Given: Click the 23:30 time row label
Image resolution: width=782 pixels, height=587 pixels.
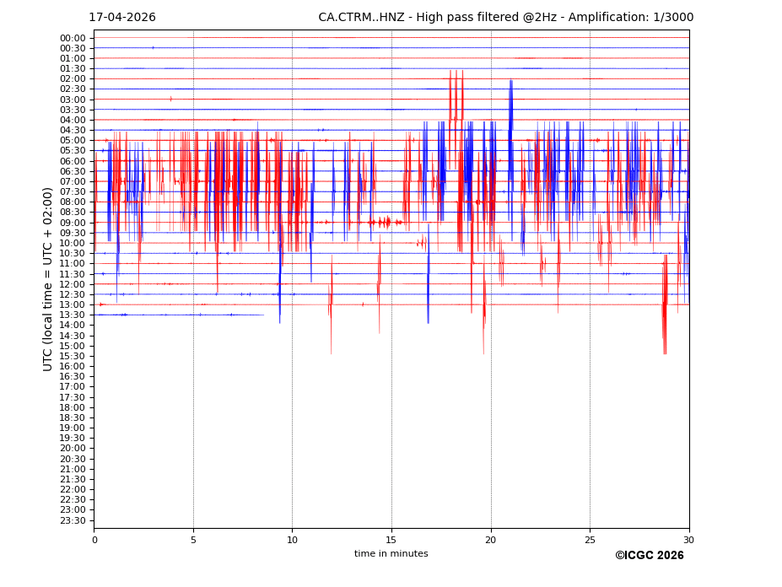Looking at the screenshot, I should pos(73,520).
